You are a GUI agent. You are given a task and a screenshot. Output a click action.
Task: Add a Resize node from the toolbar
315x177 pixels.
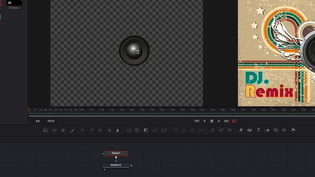pos(155,130)
